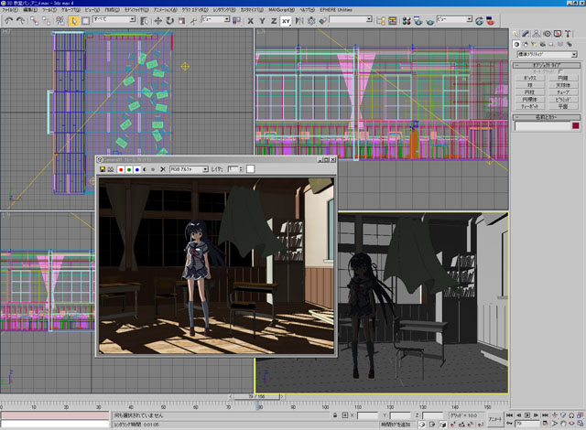586x430 pixels.
Task: Toggle the Animate button
Action: coord(495,419)
